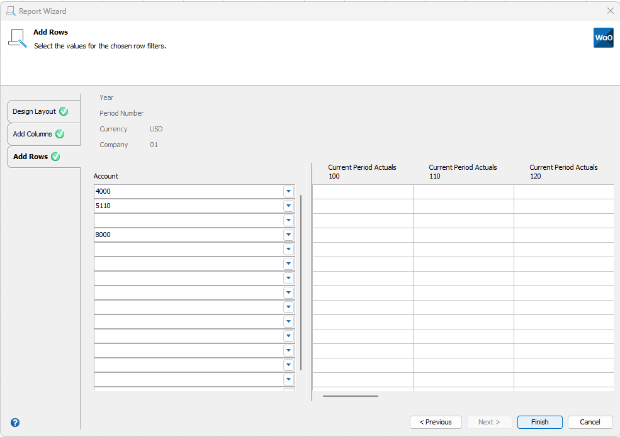Switch to the Design Layout step

click(33, 111)
